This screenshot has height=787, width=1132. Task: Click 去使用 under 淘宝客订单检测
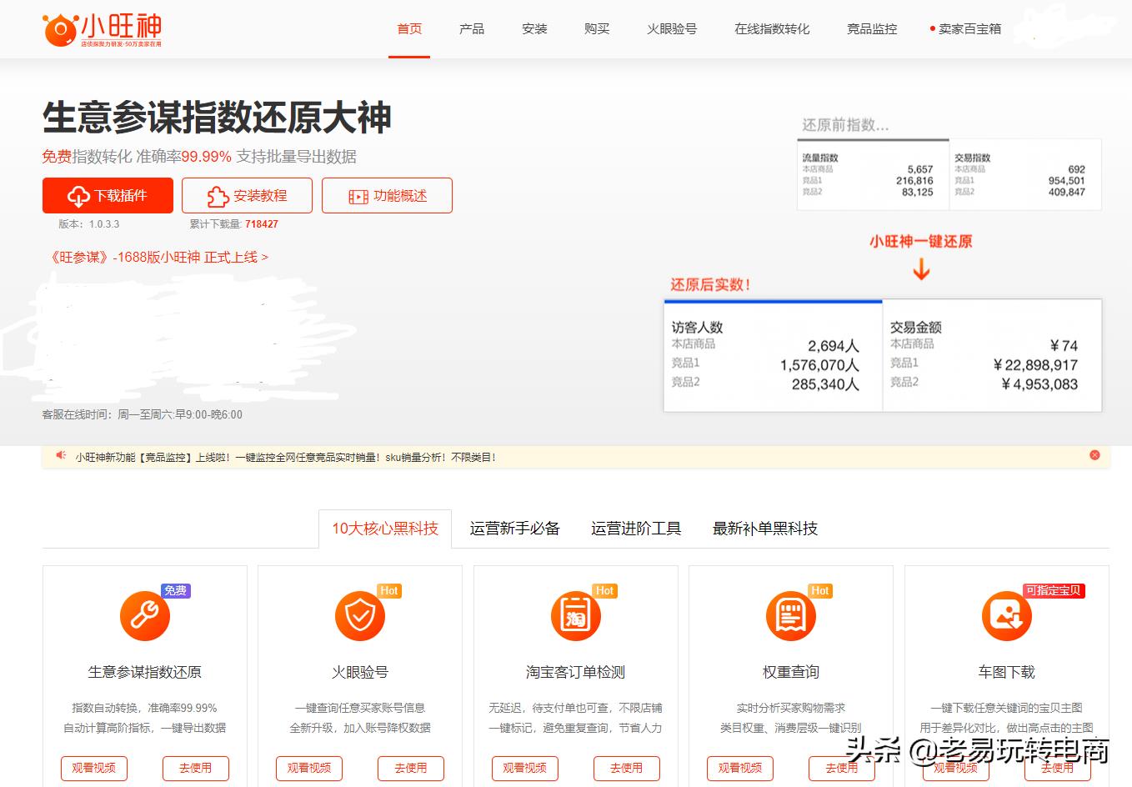click(626, 768)
